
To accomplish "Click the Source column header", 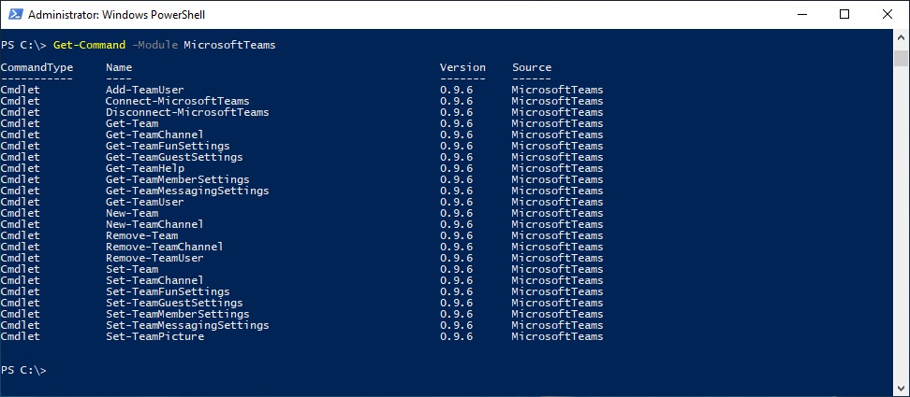I will point(532,67).
